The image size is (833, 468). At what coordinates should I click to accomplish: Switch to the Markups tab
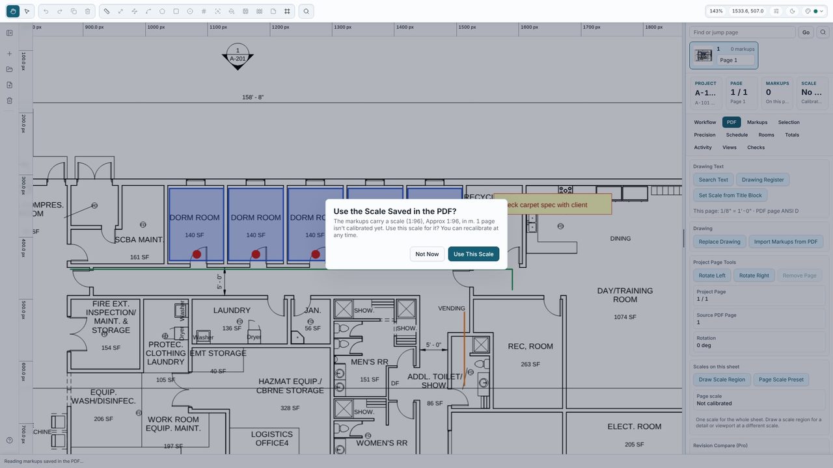click(757, 122)
